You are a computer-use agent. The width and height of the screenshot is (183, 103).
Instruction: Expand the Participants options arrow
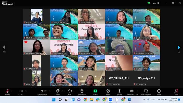[50, 91]
